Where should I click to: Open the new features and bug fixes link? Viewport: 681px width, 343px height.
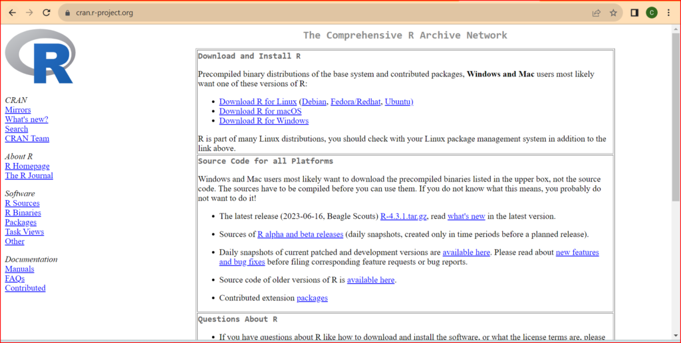click(x=409, y=257)
